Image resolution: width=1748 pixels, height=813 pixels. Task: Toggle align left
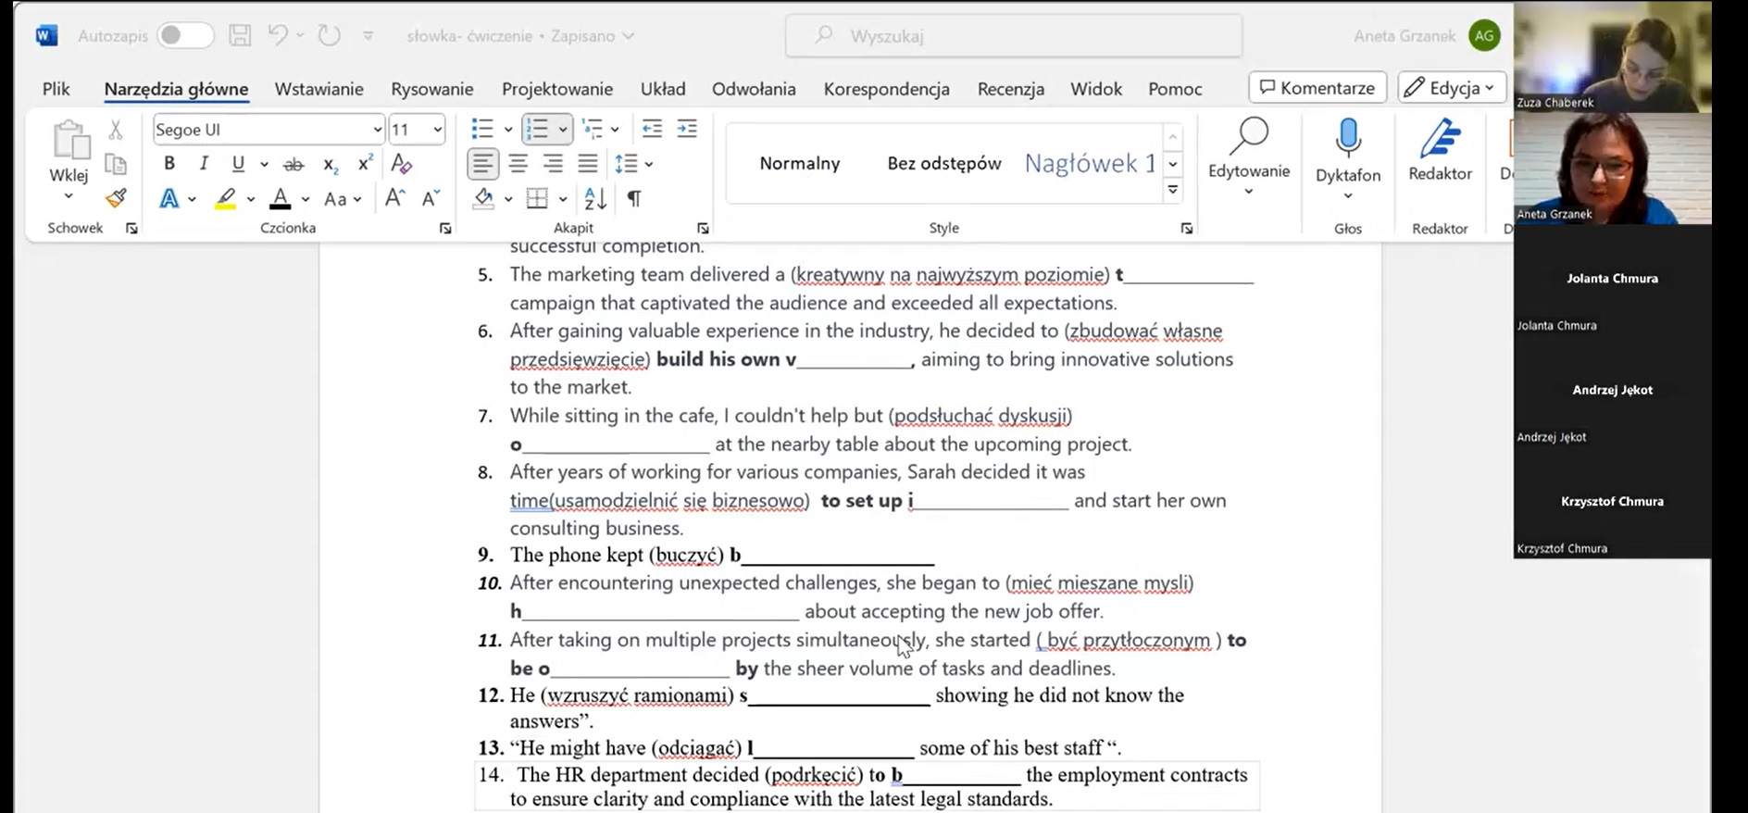[482, 164]
